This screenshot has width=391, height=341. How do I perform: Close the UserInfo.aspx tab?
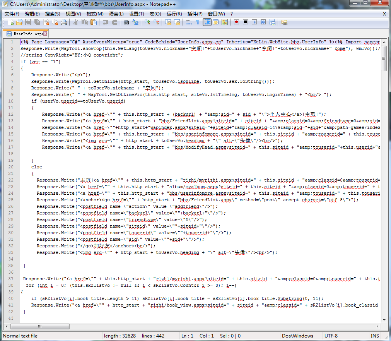(45, 34)
